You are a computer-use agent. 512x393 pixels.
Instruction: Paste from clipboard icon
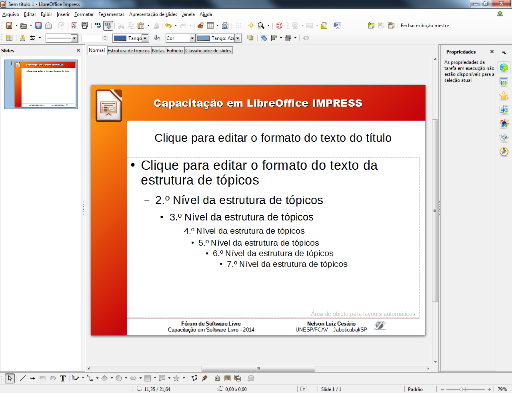click(141, 26)
